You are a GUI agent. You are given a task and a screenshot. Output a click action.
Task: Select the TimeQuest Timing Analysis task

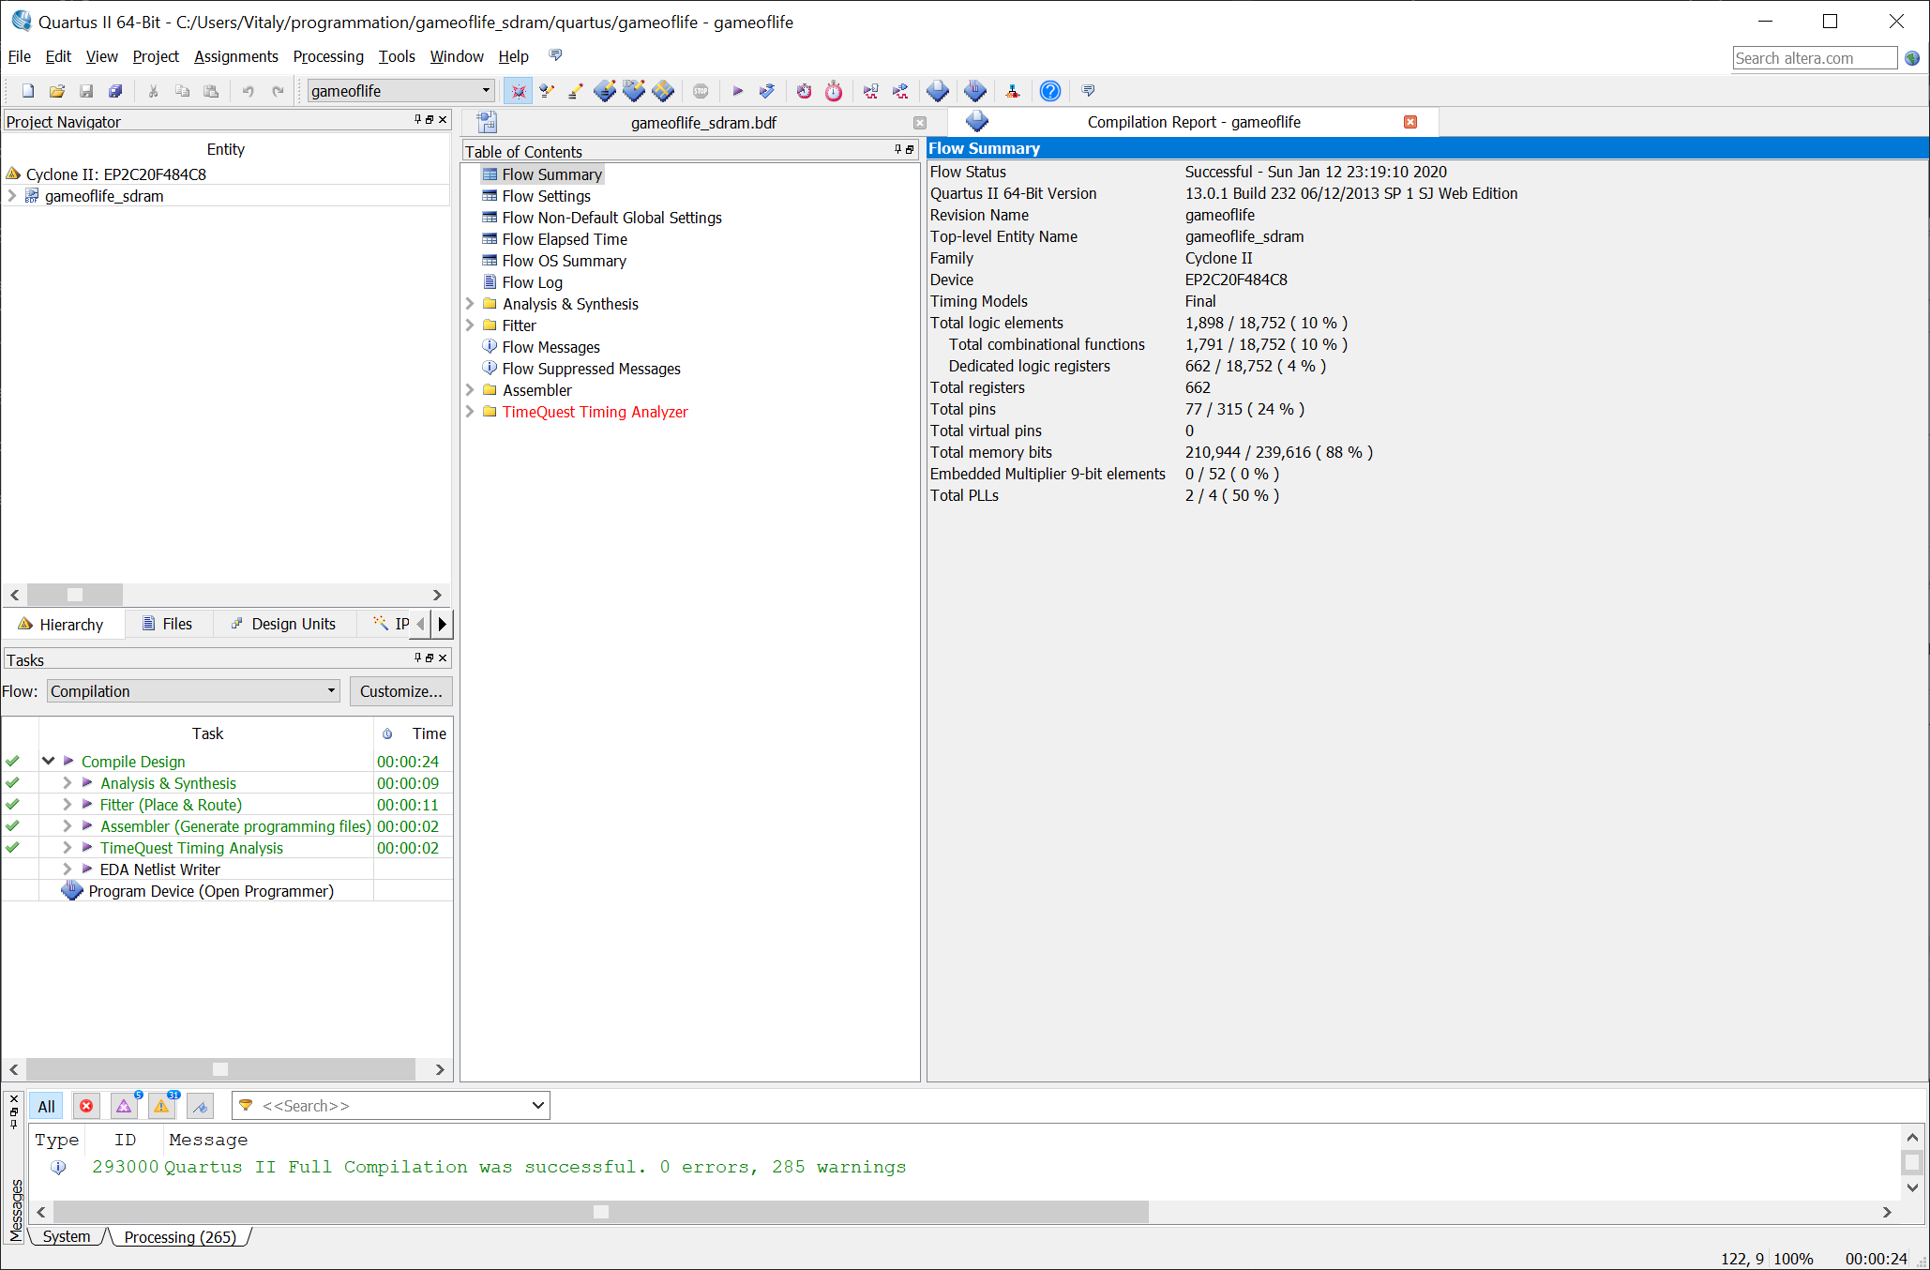tap(191, 848)
